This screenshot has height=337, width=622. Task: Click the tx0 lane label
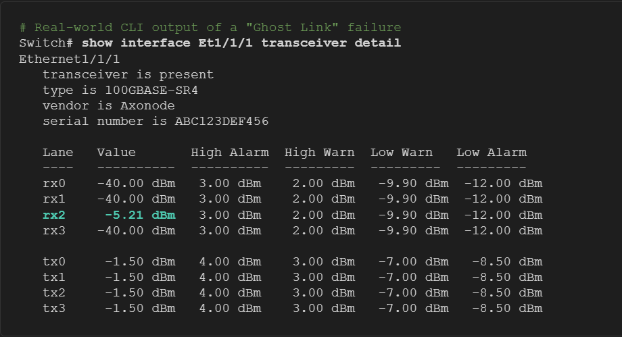(54, 261)
